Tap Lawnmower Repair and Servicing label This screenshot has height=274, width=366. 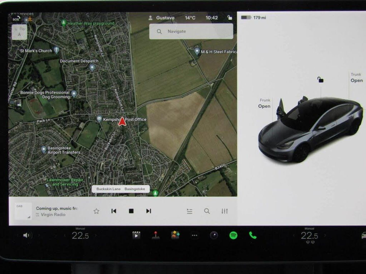65,182
